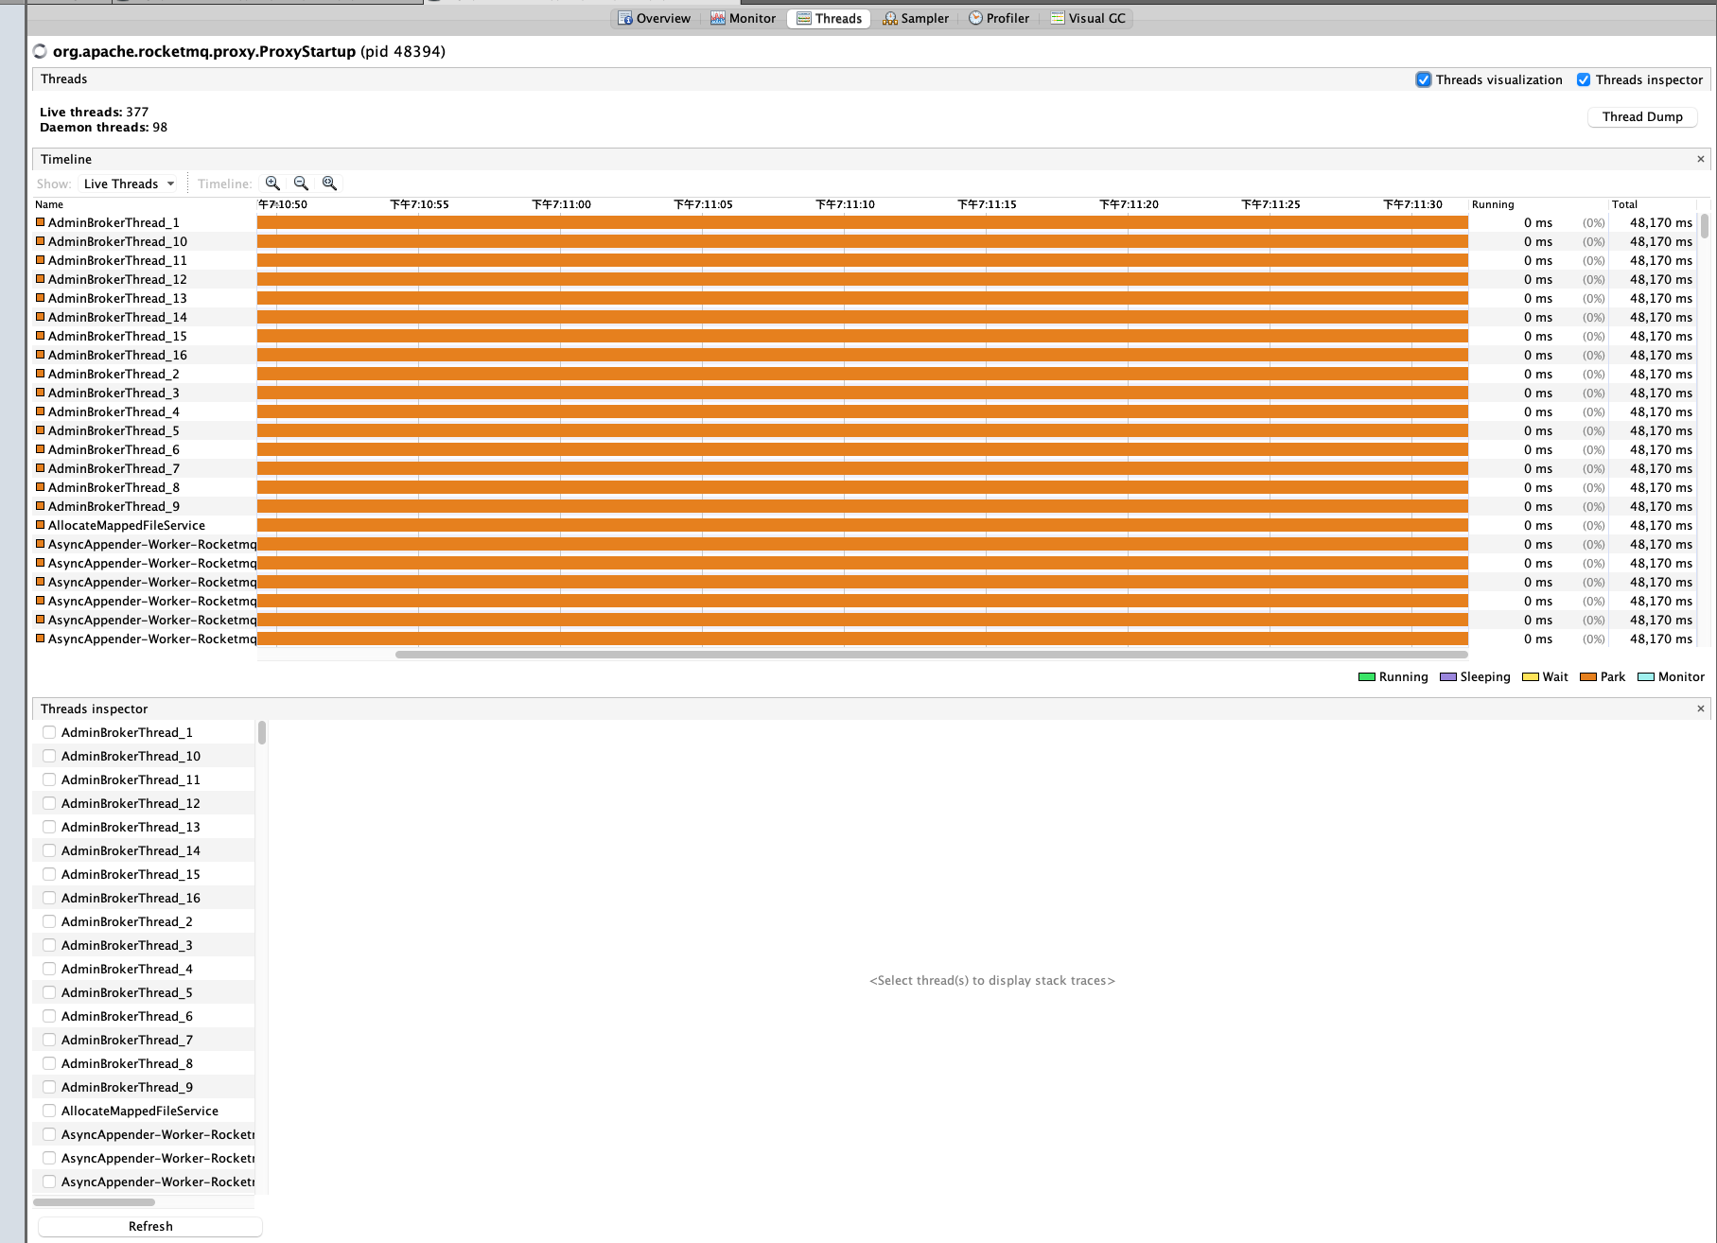This screenshot has width=1717, height=1243.
Task: Click AdminBrokerThread_4's 48,170 ms total value
Action: point(1660,411)
